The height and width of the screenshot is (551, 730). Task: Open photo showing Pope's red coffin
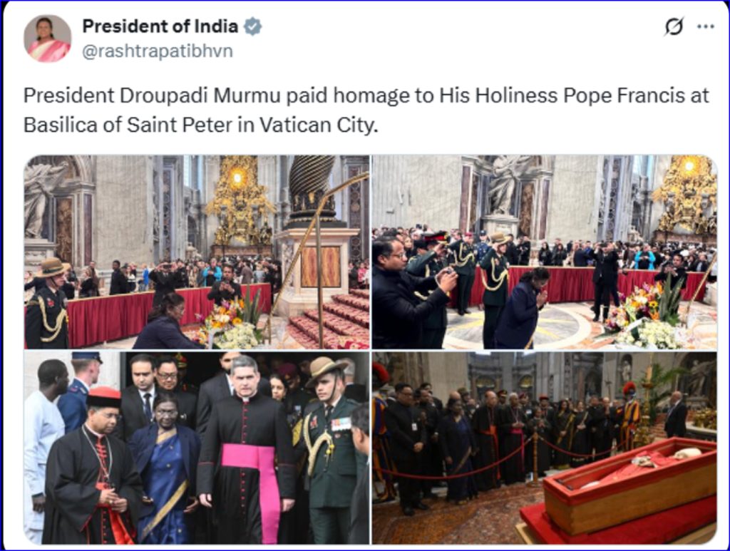pyautogui.click(x=544, y=448)
